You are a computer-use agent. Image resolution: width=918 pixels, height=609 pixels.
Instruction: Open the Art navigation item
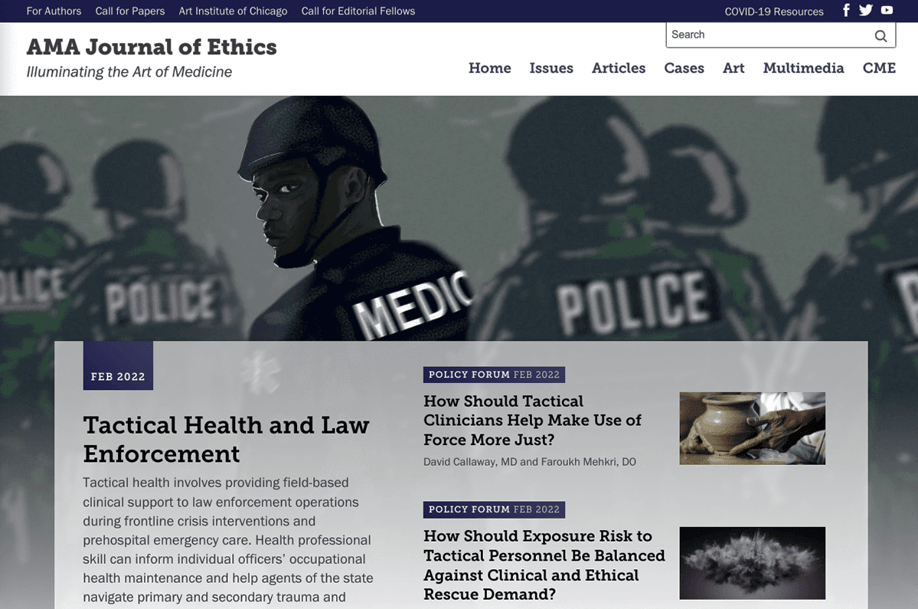coord(733,68)
